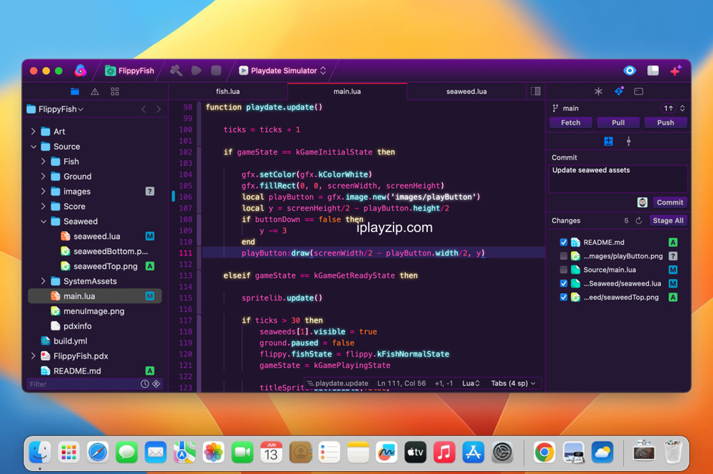Open the FlippyFish project dropdown in sidebar

click(55, 109)
